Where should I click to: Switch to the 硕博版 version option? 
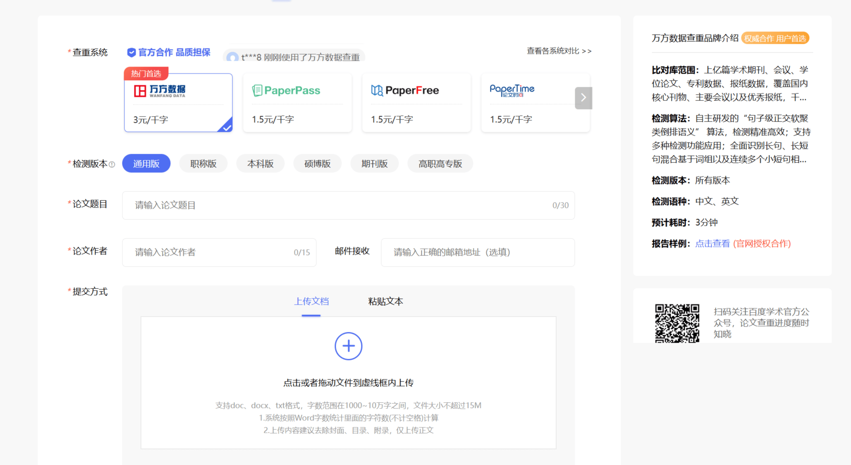(317, 163)
